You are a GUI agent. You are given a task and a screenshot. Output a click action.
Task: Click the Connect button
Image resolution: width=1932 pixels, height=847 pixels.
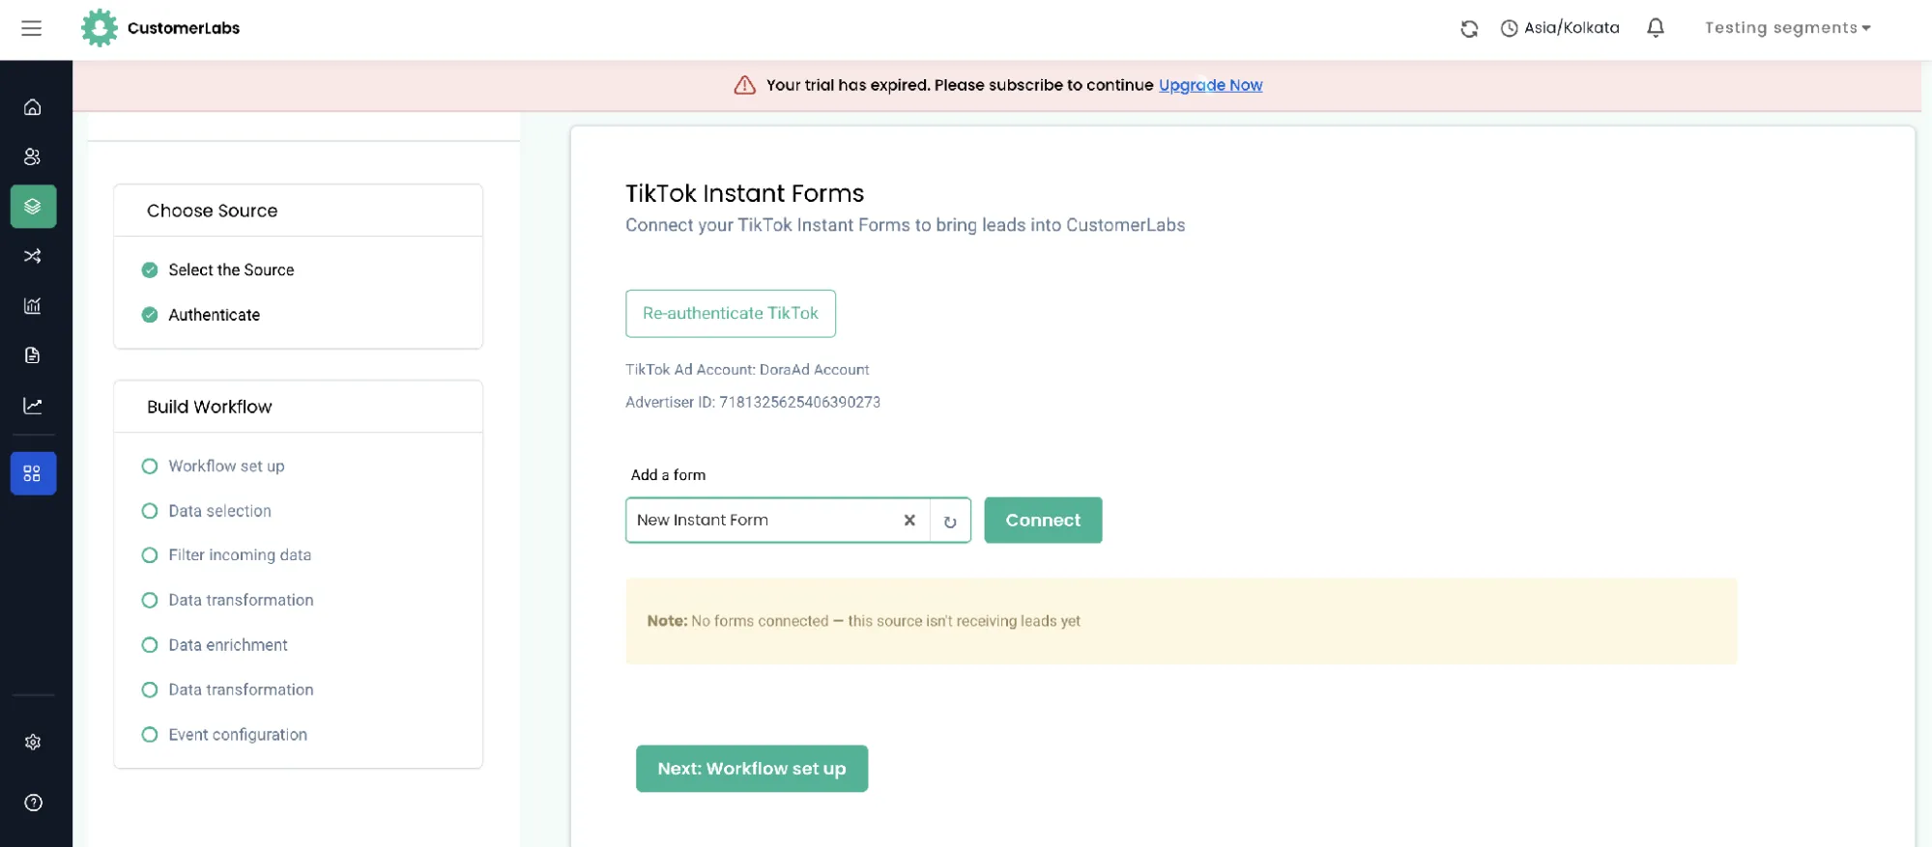[1043, 520]
